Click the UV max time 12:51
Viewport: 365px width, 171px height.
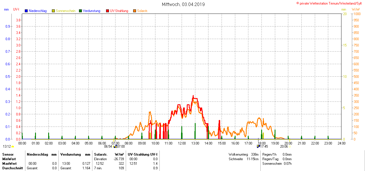(133, 164)
